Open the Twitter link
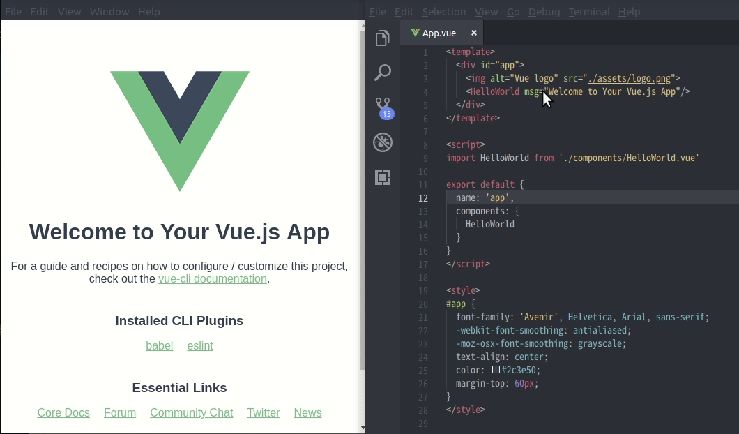 [264, 413]
